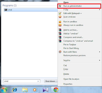102x93 pixels.
Task: Choose Pin to Taskbar
Action: pos(70,44)
